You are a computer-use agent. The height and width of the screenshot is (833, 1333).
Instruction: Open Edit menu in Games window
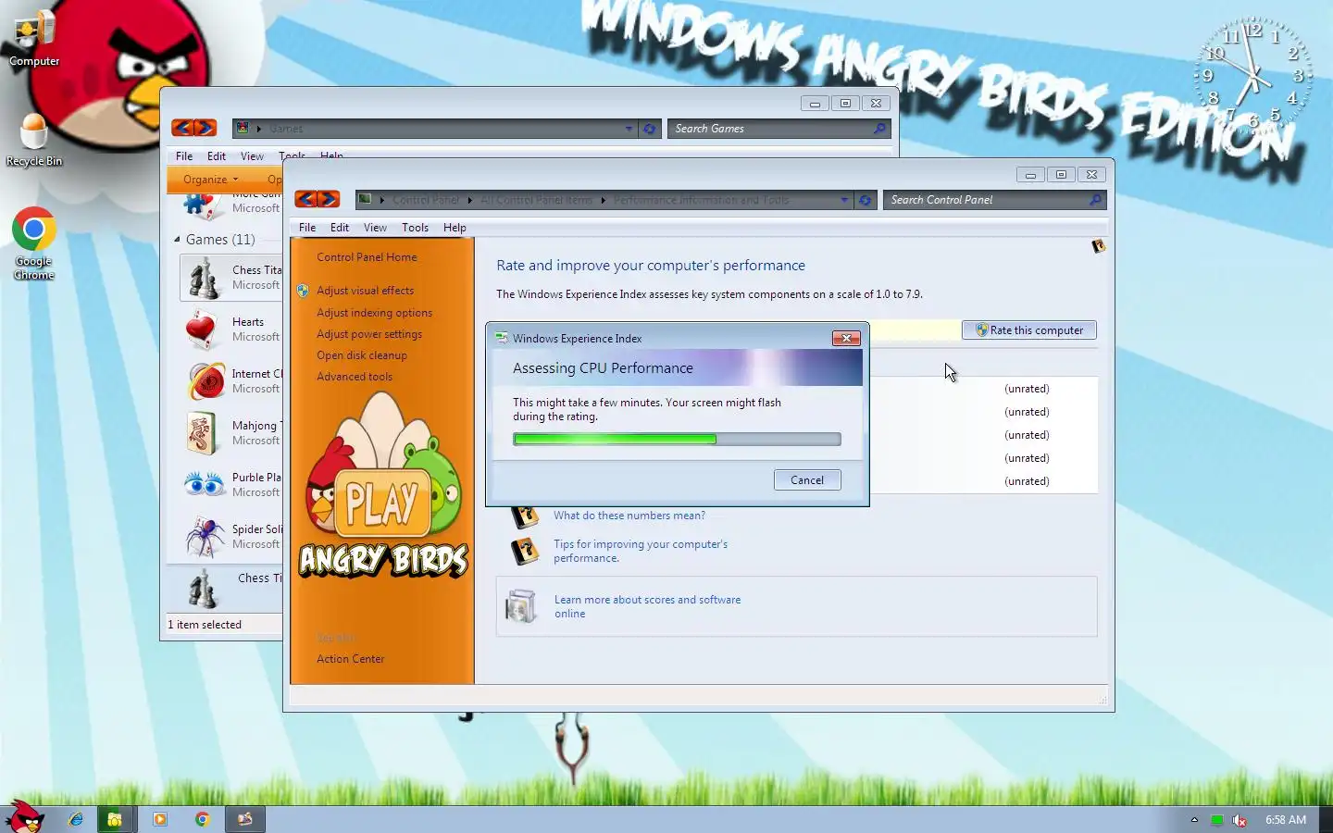[217, 156]
